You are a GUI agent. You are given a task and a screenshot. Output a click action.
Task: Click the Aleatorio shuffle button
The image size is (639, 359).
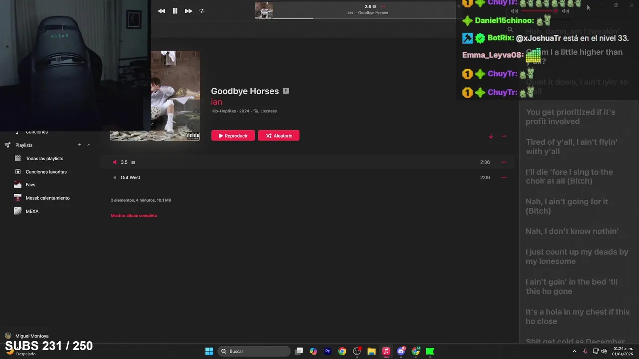[279, 136]
